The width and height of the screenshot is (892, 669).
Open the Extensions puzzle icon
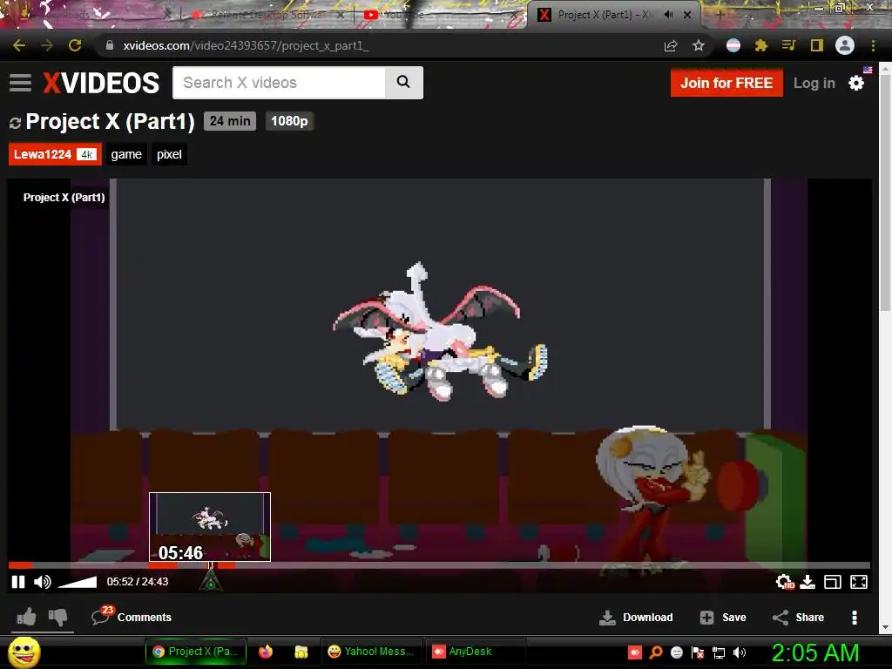761,45
